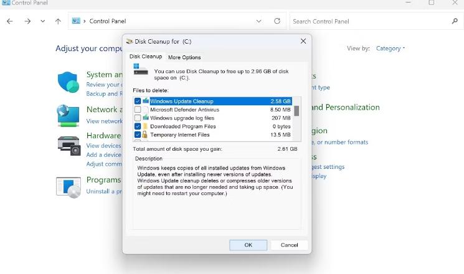Screen dimensions: 464x274
Task: Click the search magnifier icon
Action: click(x=455, y=21)
